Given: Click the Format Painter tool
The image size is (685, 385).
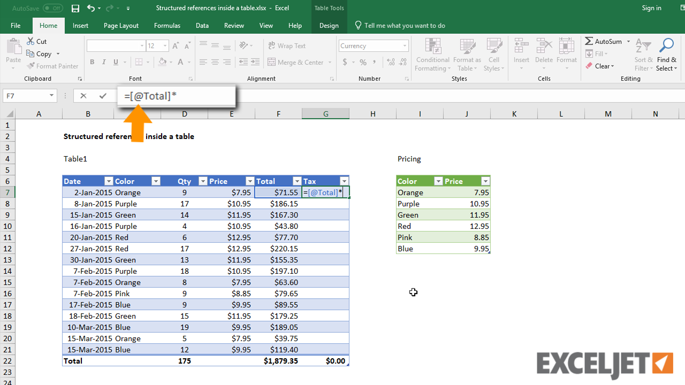Looking at the screenshot, I should pos(52,66).
